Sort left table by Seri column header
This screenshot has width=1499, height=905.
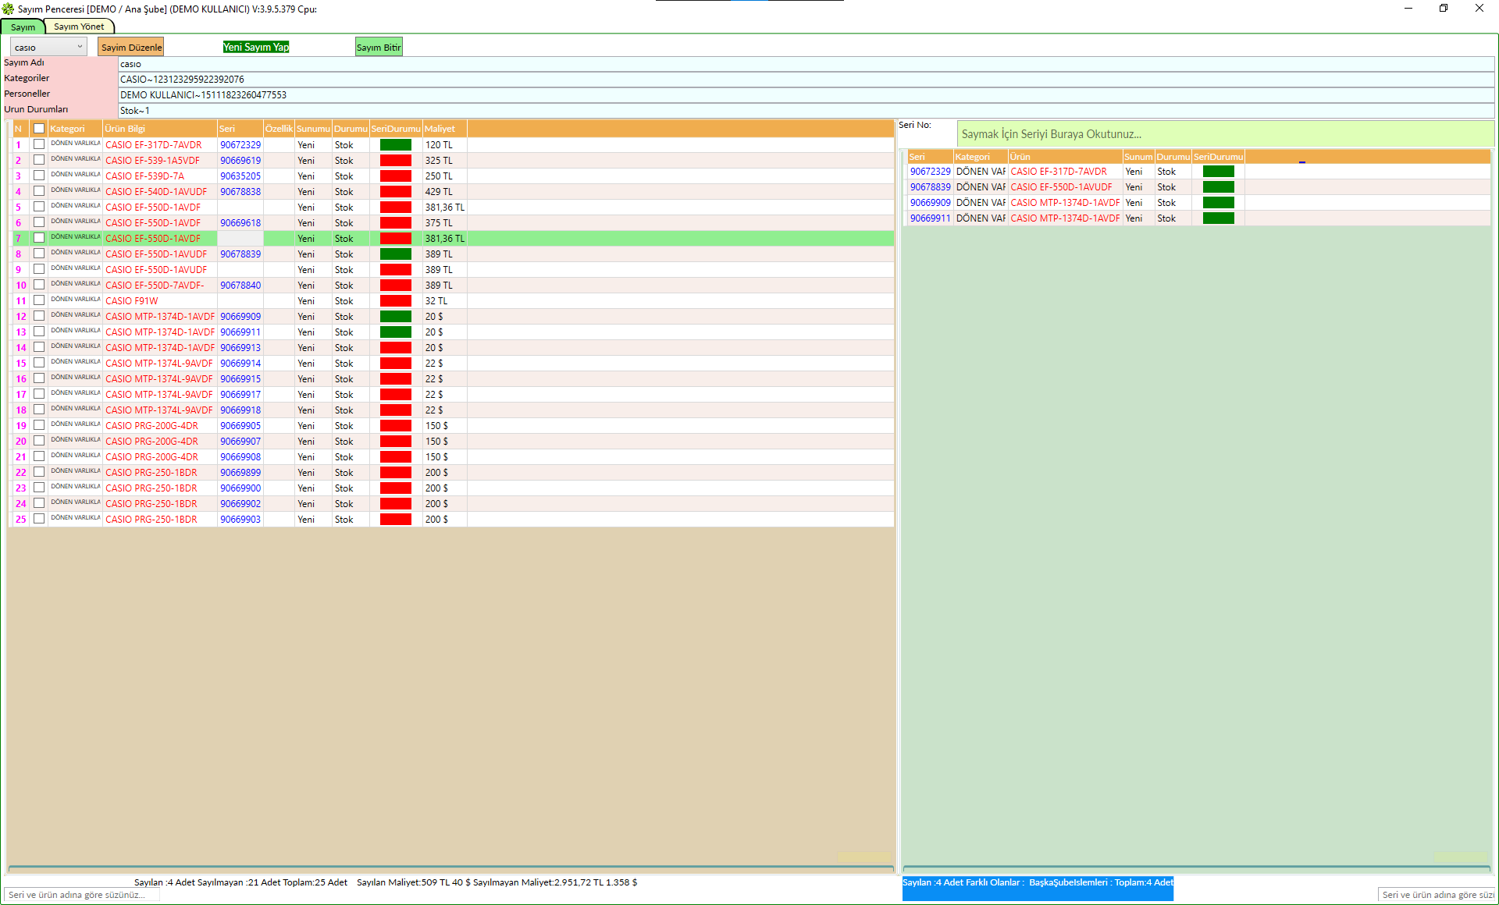tap(240, 129)
